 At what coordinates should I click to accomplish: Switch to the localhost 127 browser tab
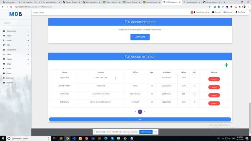pyautogui.click(x=31, y=2)
